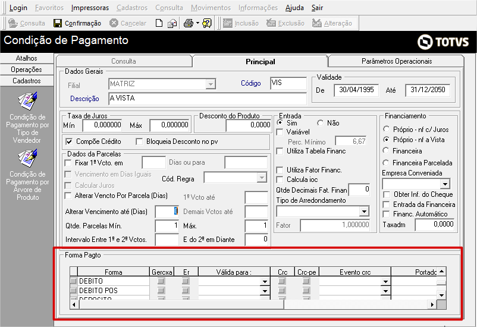
Task: Select Entrada Não radio button
Action: pos(320,123)
